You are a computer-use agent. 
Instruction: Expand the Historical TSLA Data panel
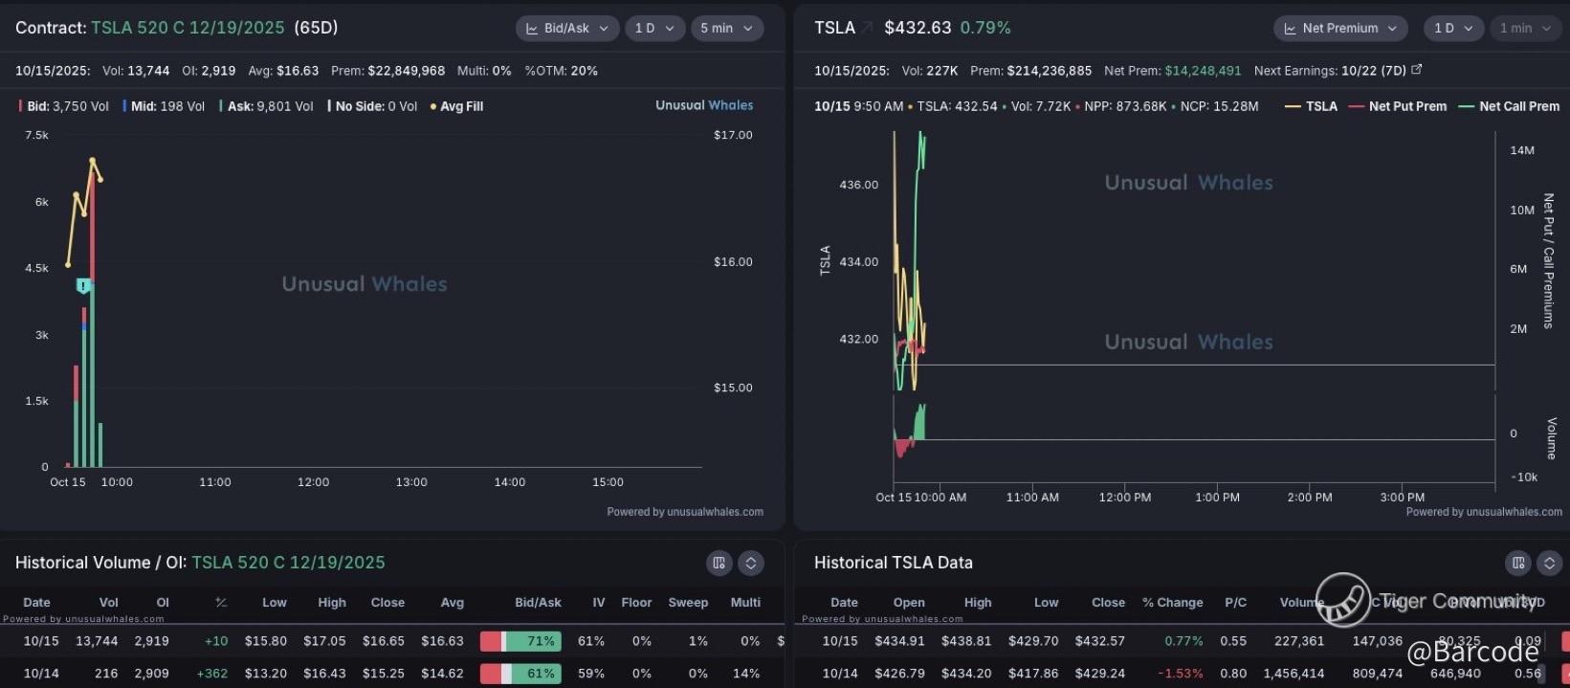click(x=1550, y=563)
